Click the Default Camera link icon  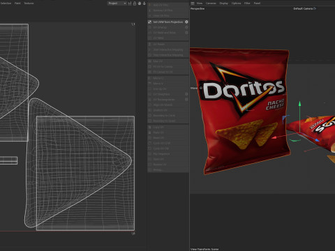click(315, 8)
